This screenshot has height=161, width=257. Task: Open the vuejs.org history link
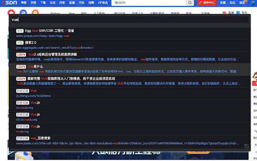click(x=22, y=132)
